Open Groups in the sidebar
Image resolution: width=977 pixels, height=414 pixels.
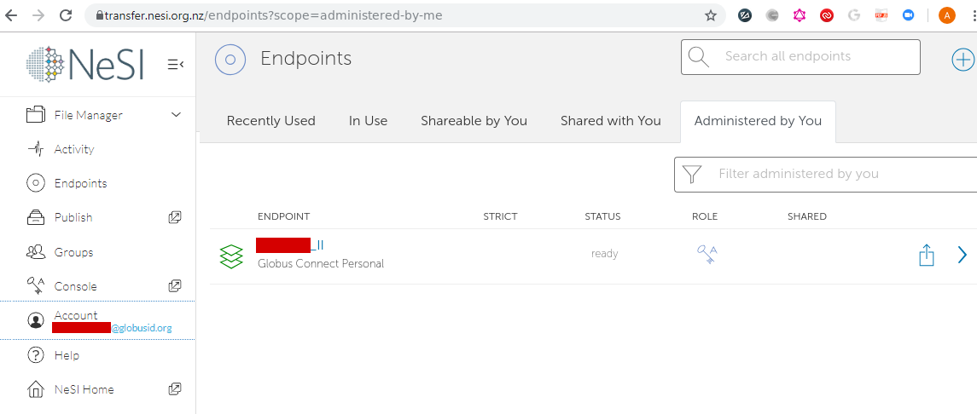[73, 252]
